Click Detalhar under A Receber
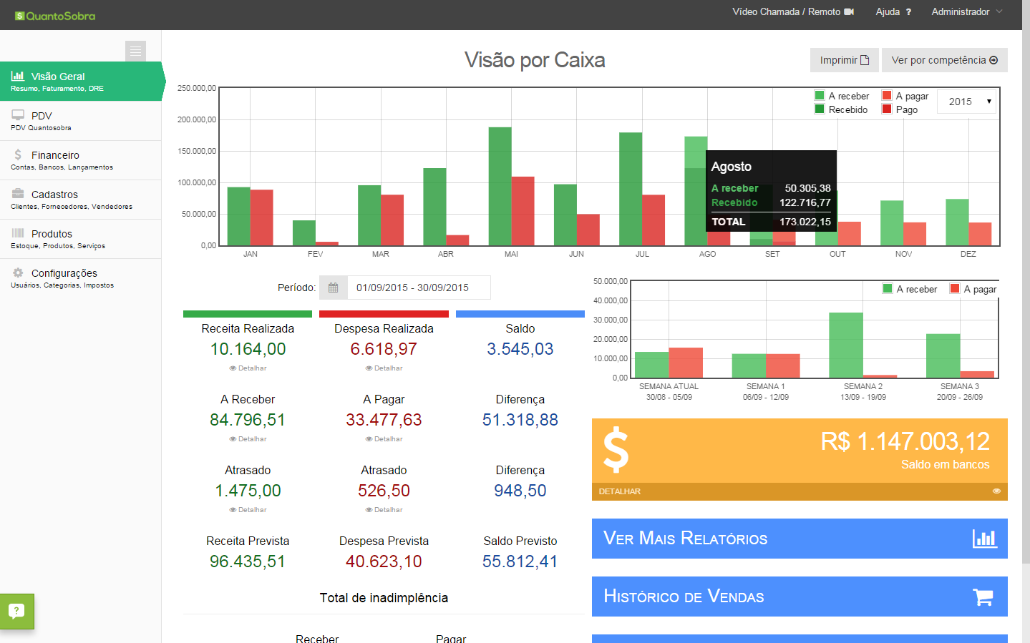 [248, 439]
